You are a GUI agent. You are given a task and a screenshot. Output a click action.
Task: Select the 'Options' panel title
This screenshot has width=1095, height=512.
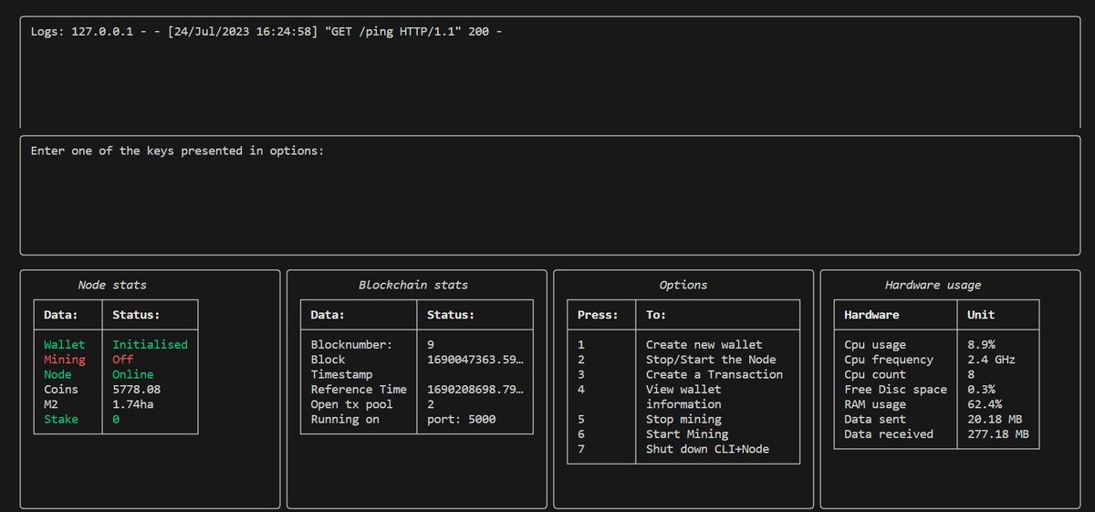(683, 285)
